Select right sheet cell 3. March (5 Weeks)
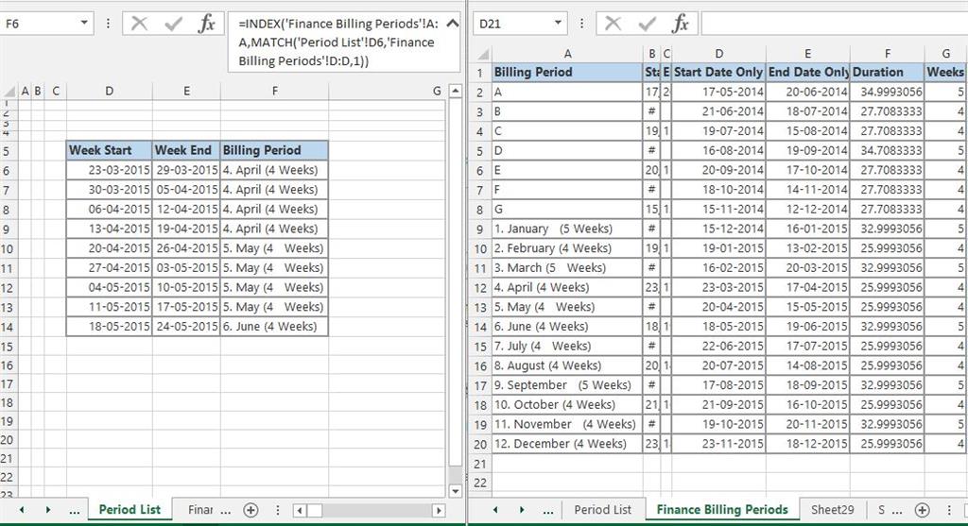Viewport: 968px width, 526px height. click(567, 268)
